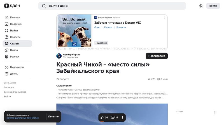224x125 pixels.
Task: Open the Детям section
Action: [x=14, y=74]
